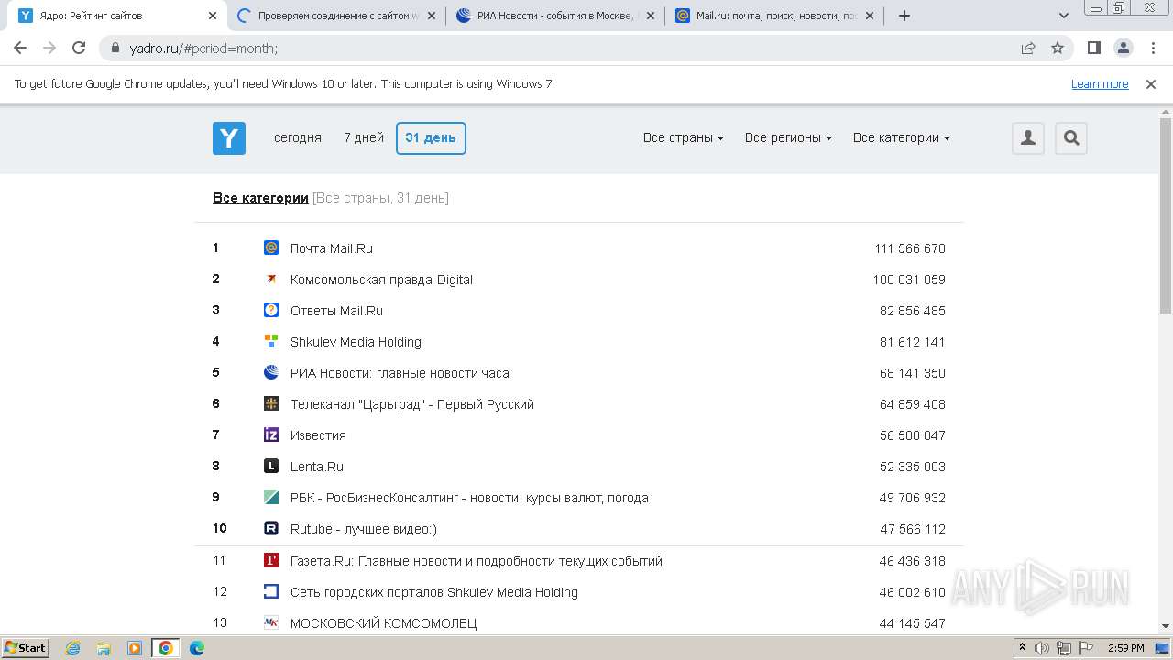Viewport: 1173px width, 660px height.
Task: Select the сегодня period
Action: pos(298,137)
